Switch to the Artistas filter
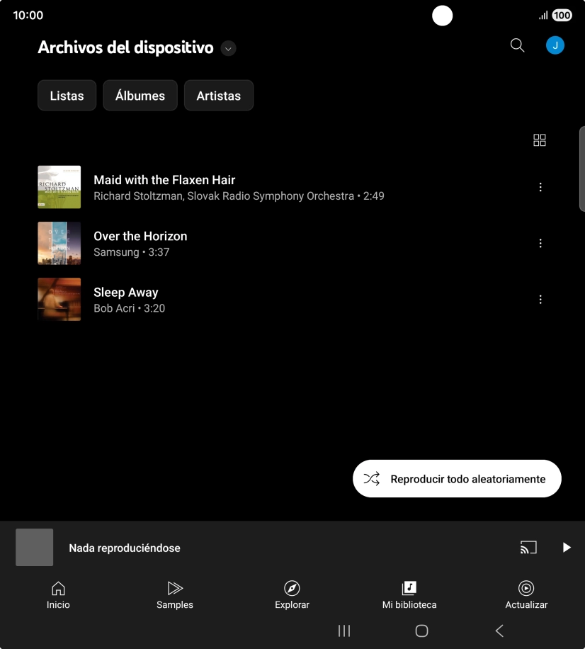The width and height of the screenshot is (585, 649). click(x=218, y=95)
